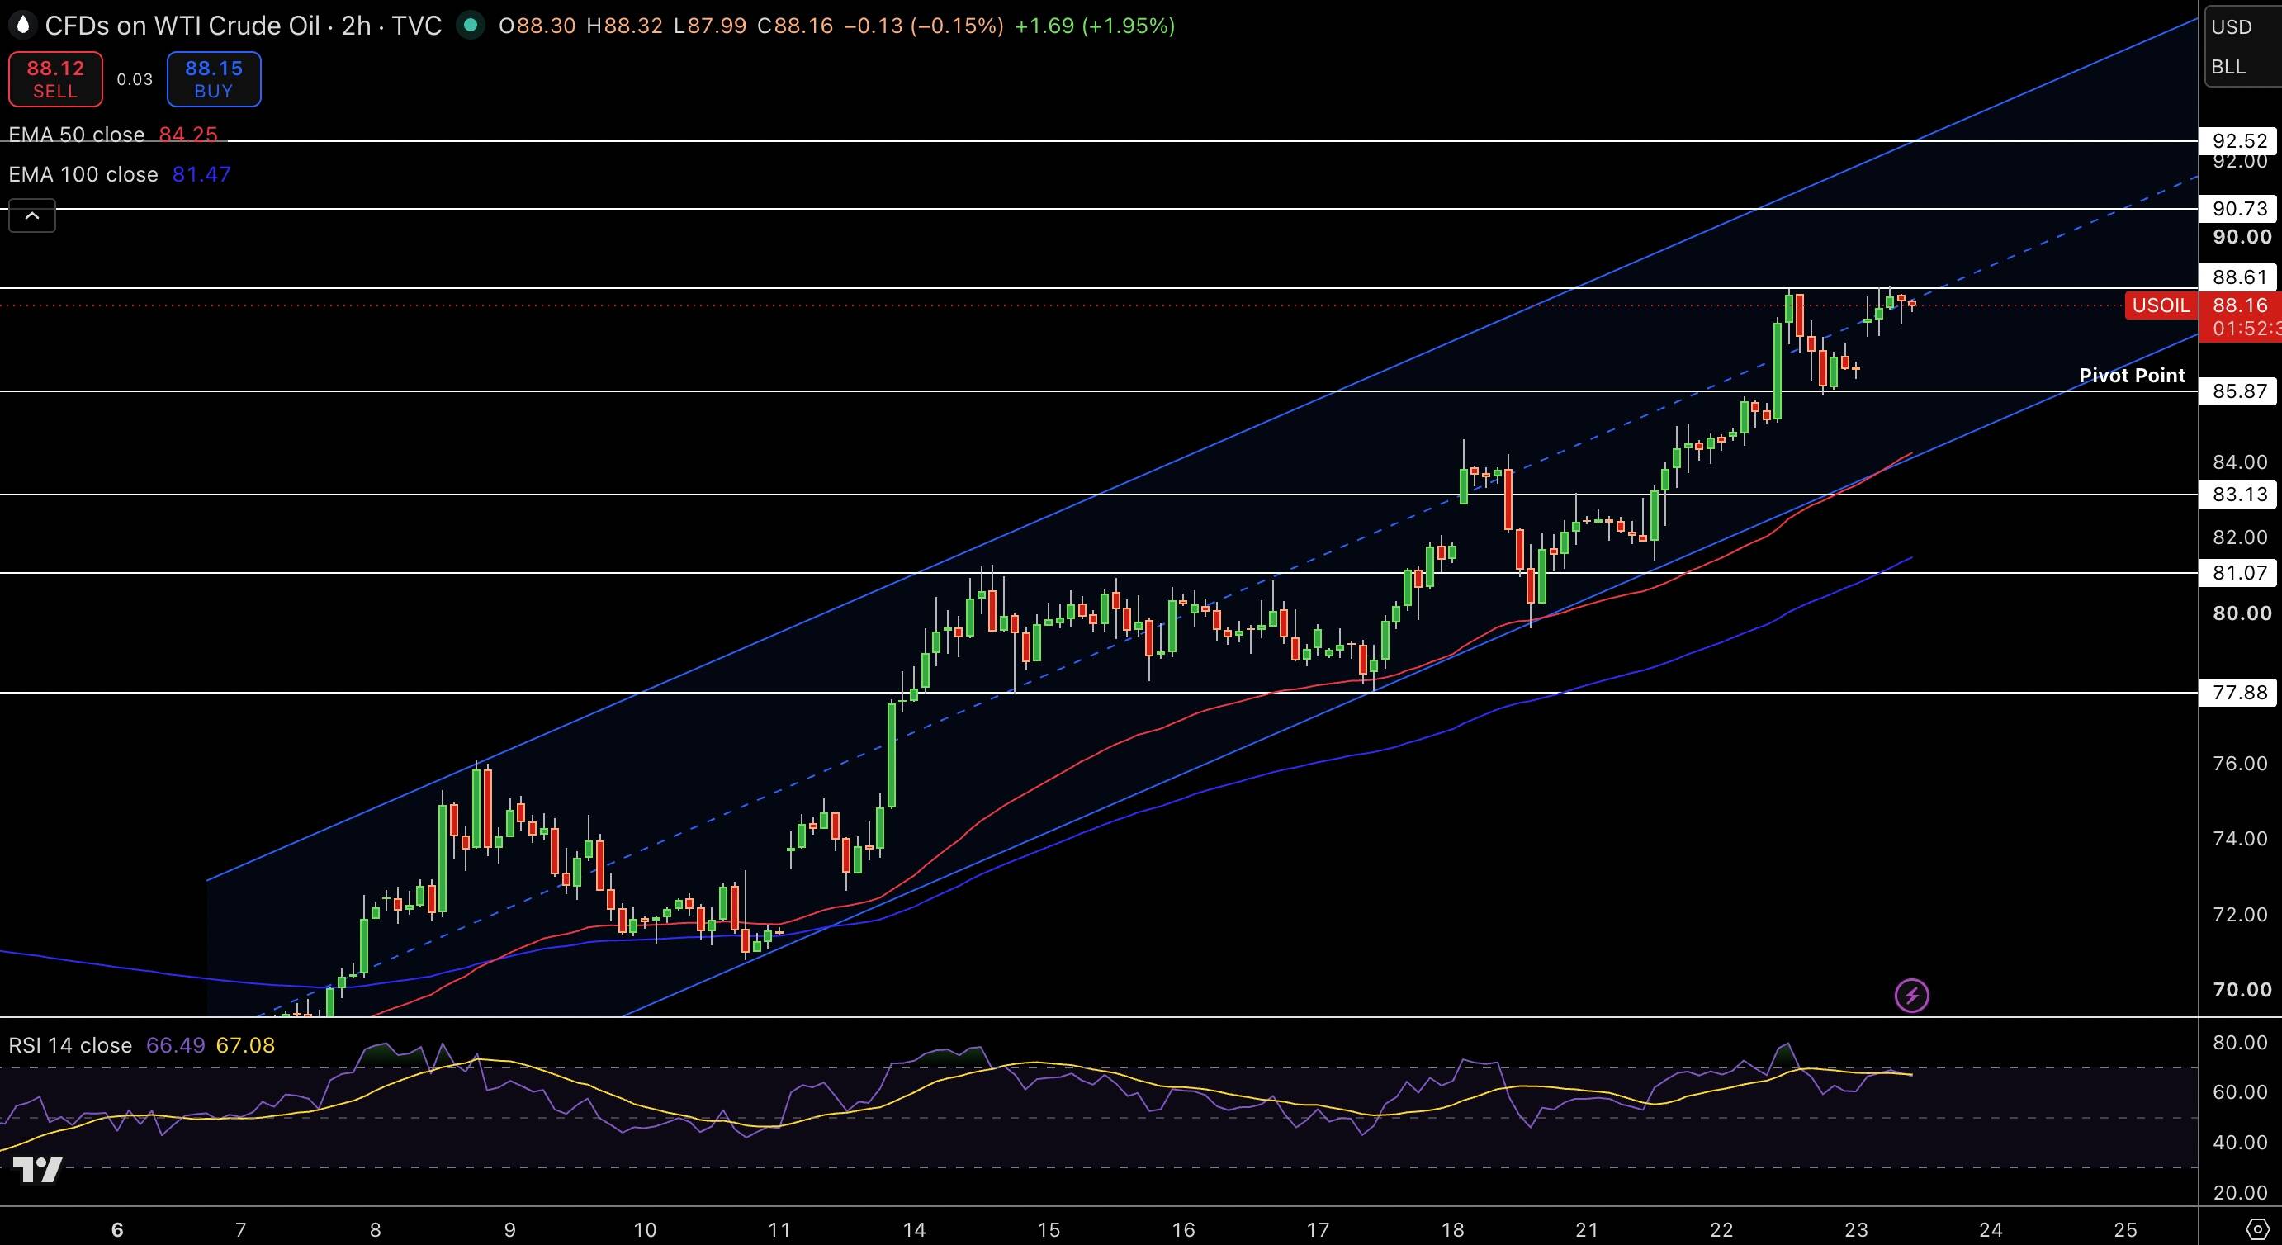Viewport: 2282px width, 1245px height.
Task: Select the 88.61 resistance level label
Action: coord(2239,277)
